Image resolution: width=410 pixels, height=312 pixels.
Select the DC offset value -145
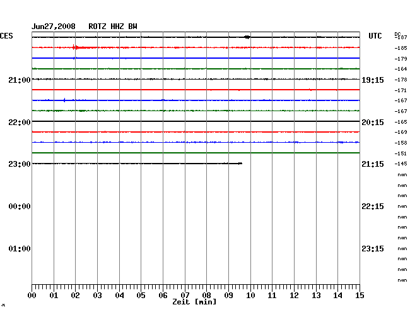401,164
